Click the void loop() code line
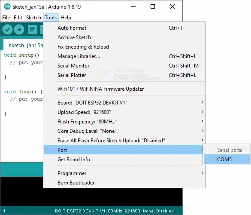 click(23, 92)
